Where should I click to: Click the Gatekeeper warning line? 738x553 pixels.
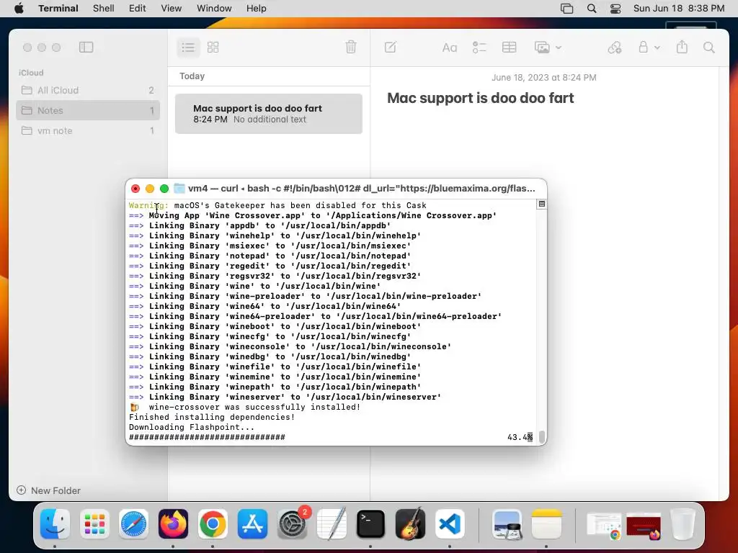click(x=277, y=205)
